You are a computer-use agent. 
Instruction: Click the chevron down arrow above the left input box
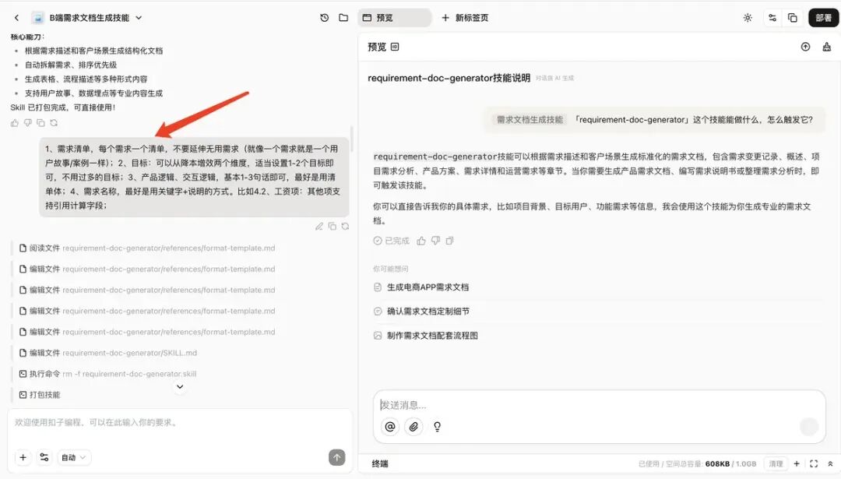pos(180,386)
